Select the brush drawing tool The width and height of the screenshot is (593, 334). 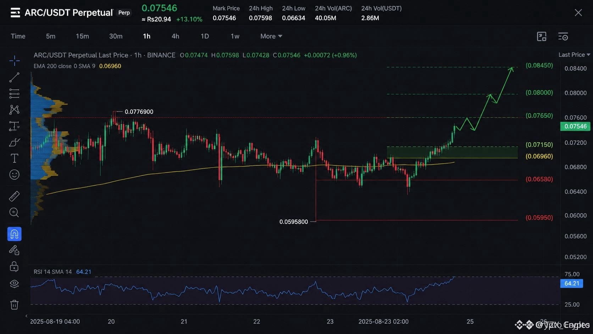coord(15,142)
